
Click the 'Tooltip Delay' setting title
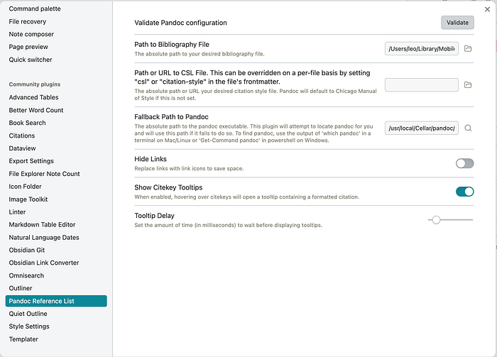[x=154, y=216]
